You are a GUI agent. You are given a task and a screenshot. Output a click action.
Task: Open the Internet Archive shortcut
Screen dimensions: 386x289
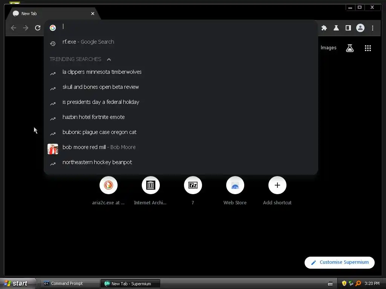[x=150, y=190]
